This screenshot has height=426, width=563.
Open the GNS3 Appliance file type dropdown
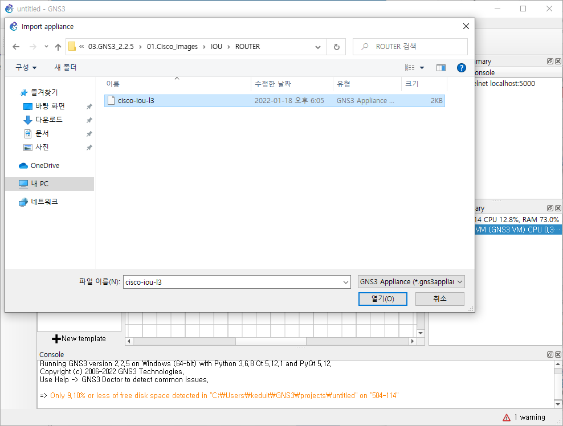[x=411, y=282]
